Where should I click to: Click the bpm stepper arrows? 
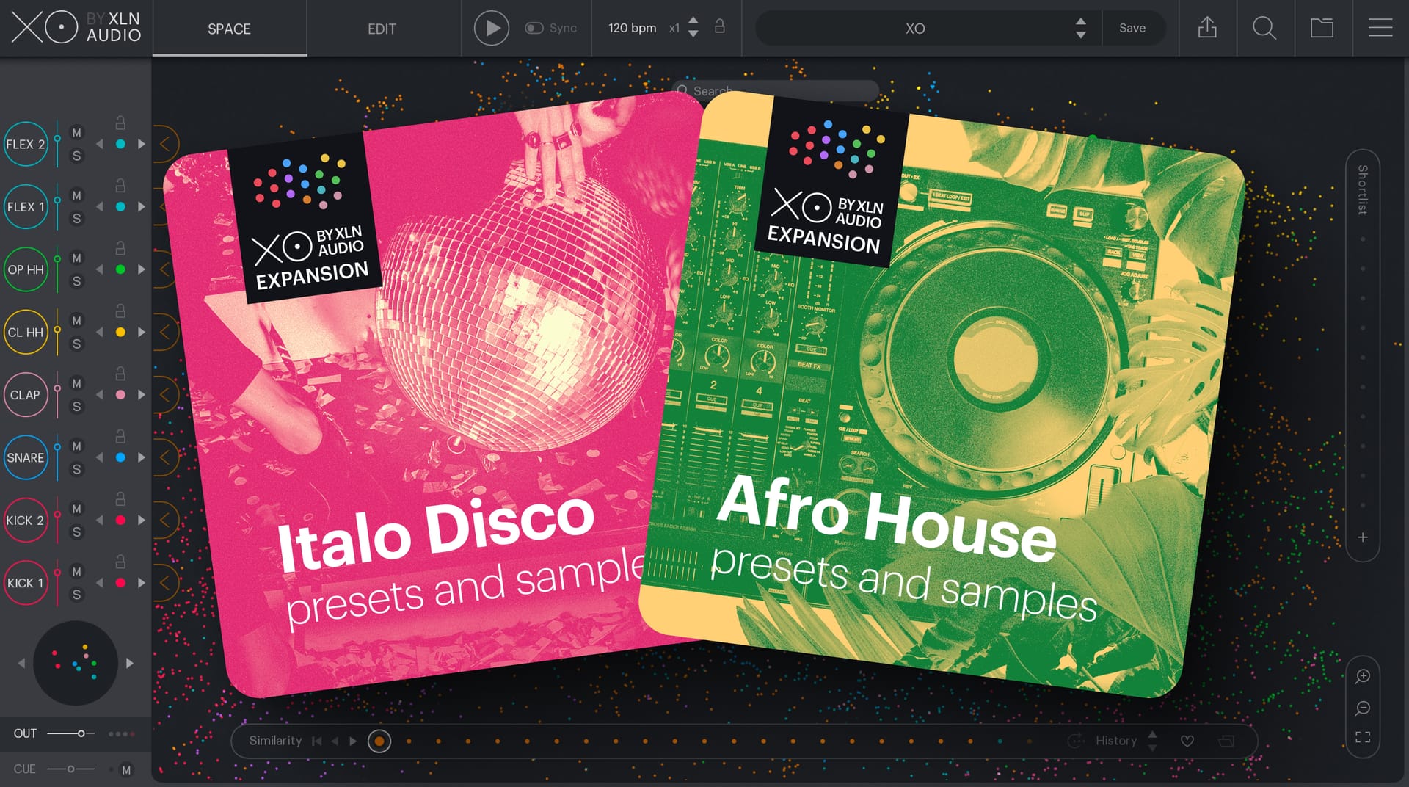point(693,28)
